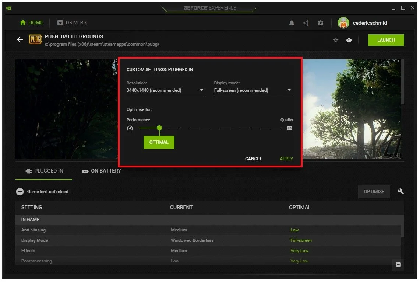Click the NVIDIA logo icon in title bar
Screen dimensions: 420x282
8,8
